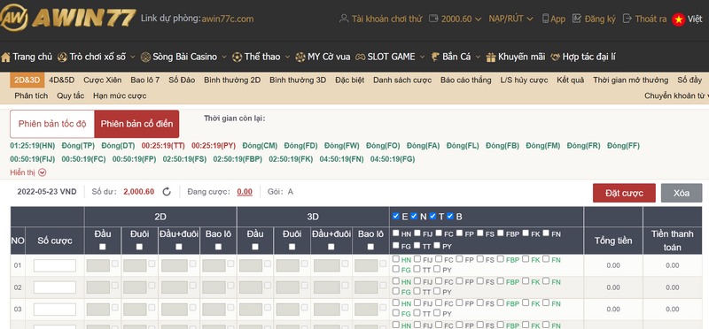This screenshot has width=709, height=329.
Task: Select the Phiên bản tốc độ tab
Action: point(52,124)
